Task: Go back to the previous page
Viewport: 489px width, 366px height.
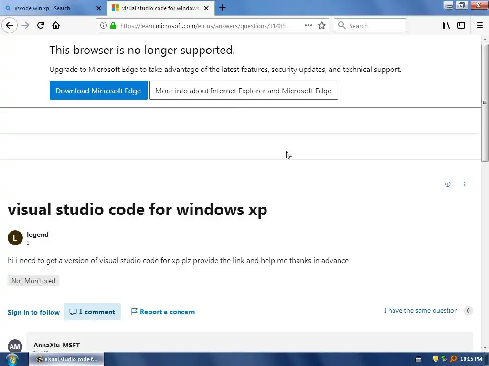Action: [x=10, y=25]
